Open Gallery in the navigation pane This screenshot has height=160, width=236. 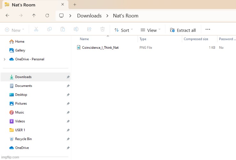click(x=17, y=50)
